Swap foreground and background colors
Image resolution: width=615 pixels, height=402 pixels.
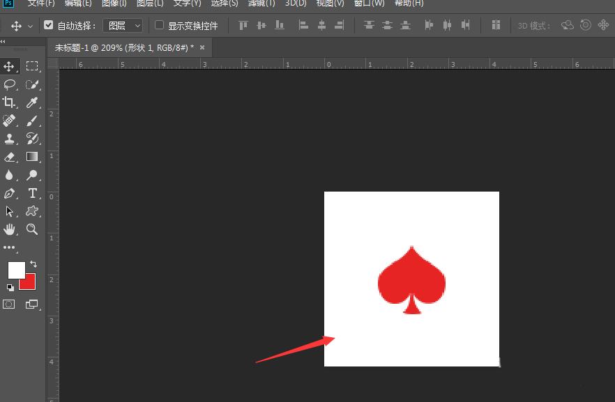click(x=33, y=264)
